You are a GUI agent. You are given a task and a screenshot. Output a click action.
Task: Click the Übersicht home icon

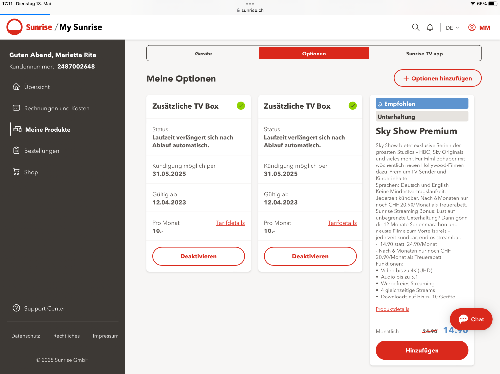(x=16, y=87)
